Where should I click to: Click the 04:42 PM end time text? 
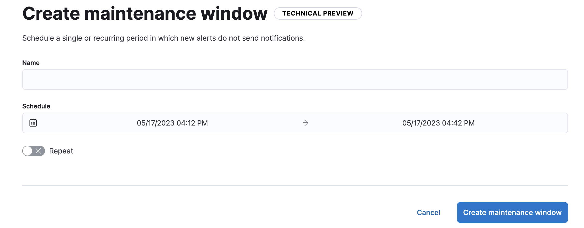[x=458, y=123]
